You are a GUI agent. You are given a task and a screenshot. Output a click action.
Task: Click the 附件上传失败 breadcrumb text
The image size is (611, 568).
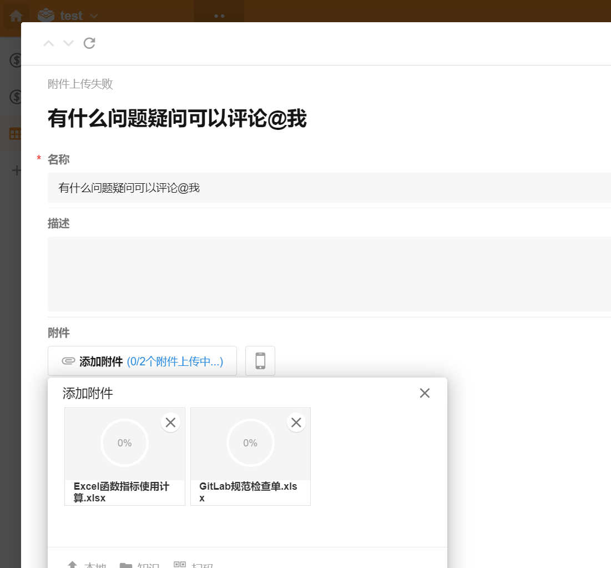[80, 84]
